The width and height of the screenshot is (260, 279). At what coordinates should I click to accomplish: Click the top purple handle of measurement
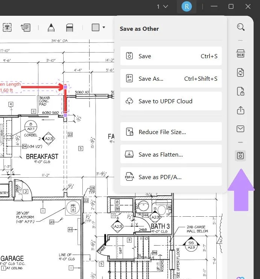pos(65,87)
